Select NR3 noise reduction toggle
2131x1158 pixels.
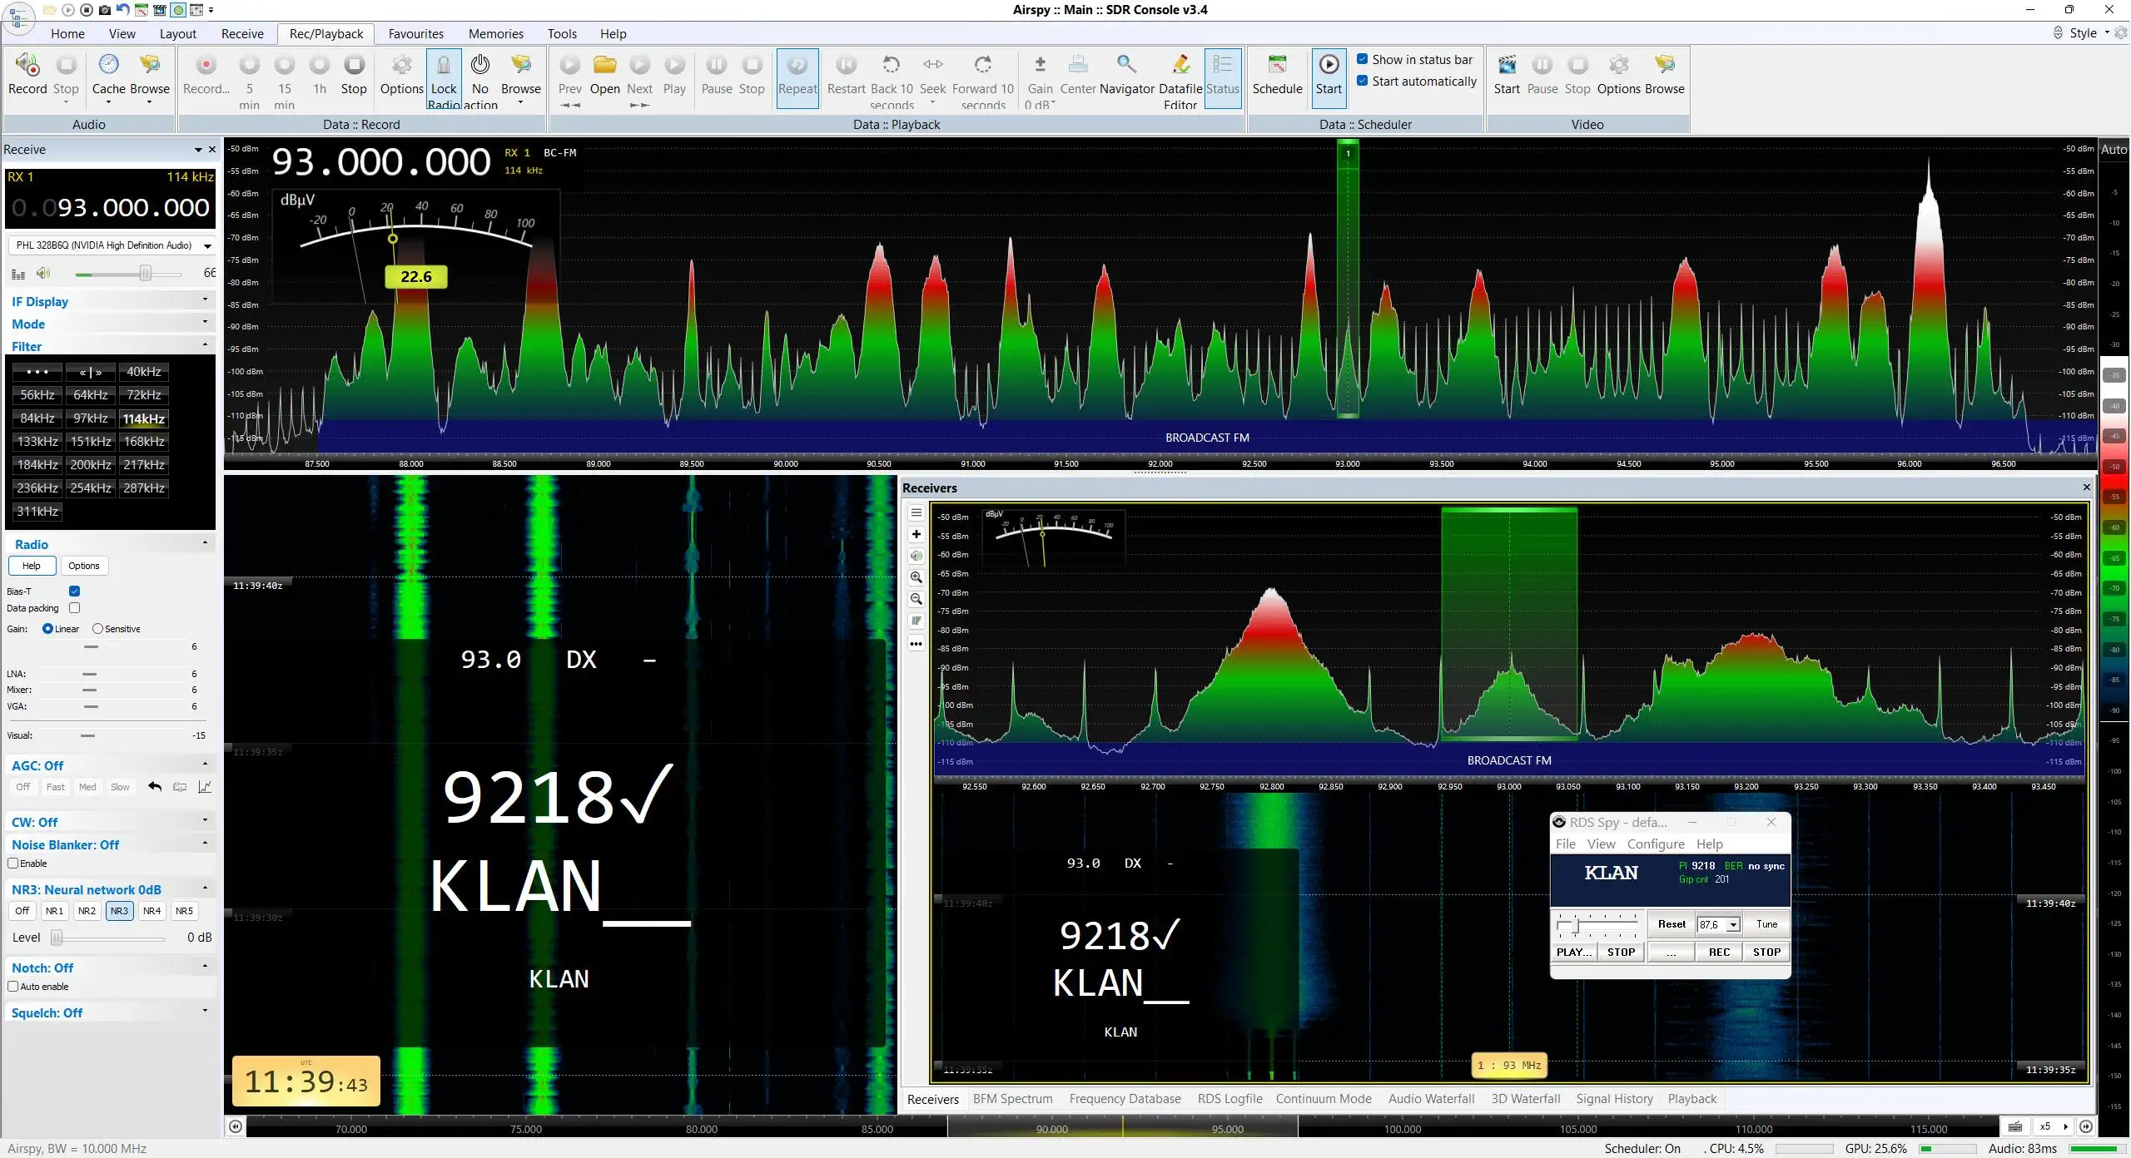point(119,911)
